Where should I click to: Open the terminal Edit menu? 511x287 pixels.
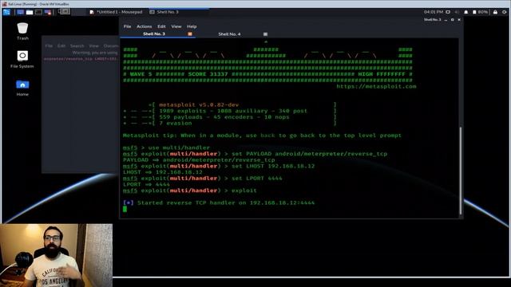pyautogui.click(x=161, y=26)
